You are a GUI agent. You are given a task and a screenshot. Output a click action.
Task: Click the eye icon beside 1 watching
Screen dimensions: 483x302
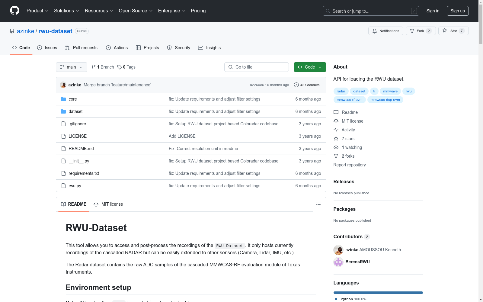(x=336, y=147)
